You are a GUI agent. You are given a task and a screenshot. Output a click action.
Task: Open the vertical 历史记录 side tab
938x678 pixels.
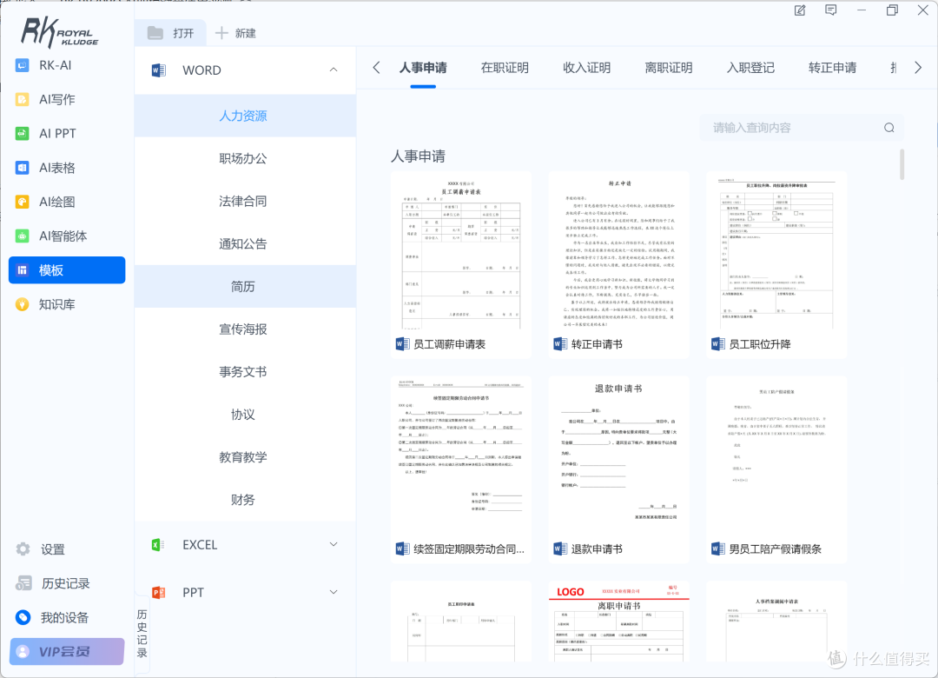(142, 634)
